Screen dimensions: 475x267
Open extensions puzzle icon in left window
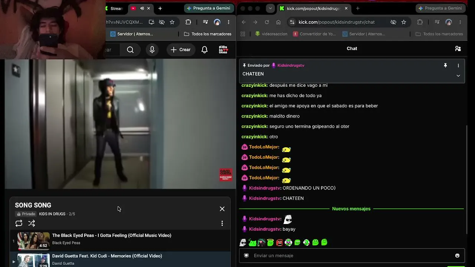tap(188, 22)
